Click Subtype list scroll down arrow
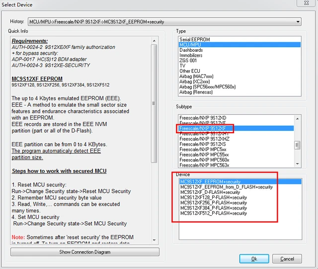The image size is (318, 269). (297, 164)
